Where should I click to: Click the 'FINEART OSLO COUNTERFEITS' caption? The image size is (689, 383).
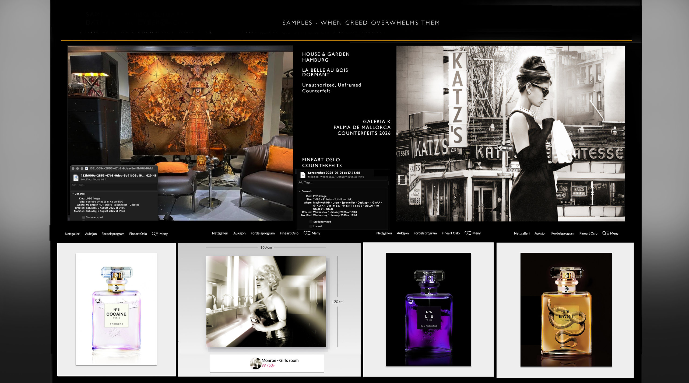tap(322, 163)
